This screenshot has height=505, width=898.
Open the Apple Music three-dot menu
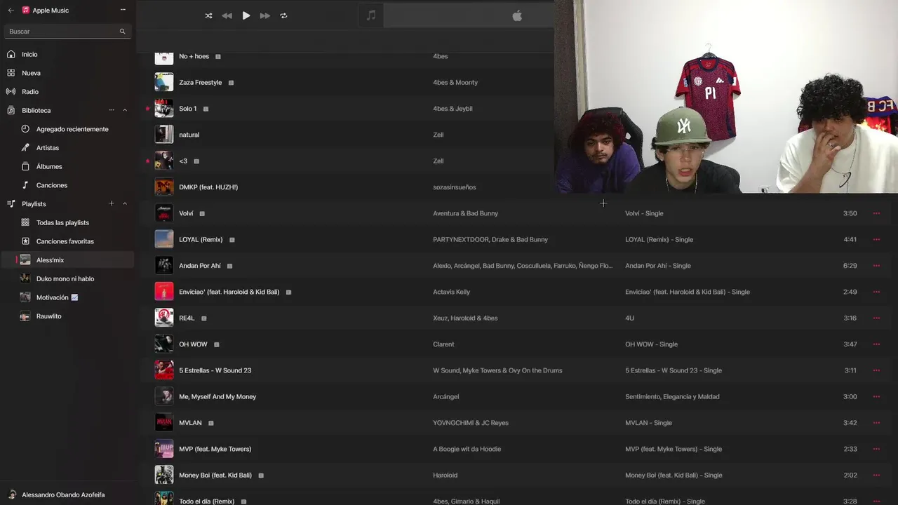pos(123,10)
